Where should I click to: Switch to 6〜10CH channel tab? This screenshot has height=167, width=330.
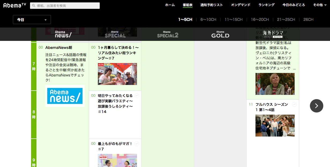(208, 20)
